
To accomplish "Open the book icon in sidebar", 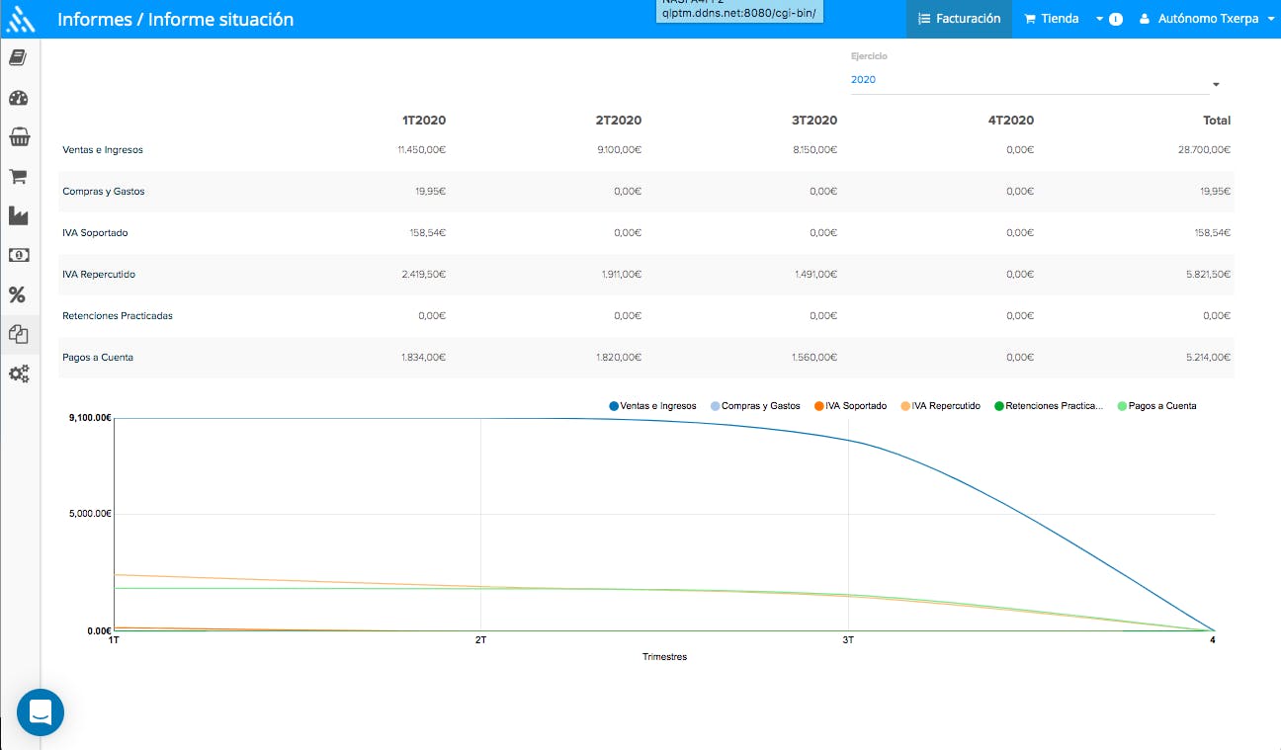I will point(19,57).
